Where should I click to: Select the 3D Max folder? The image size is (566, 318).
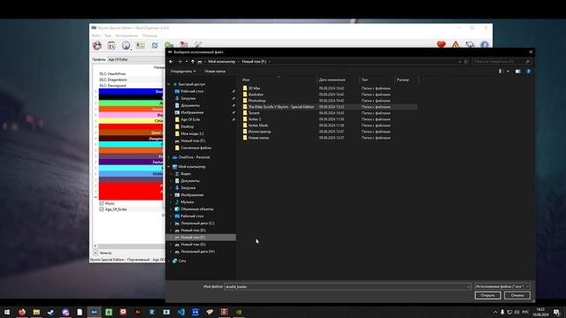[255, 88]
